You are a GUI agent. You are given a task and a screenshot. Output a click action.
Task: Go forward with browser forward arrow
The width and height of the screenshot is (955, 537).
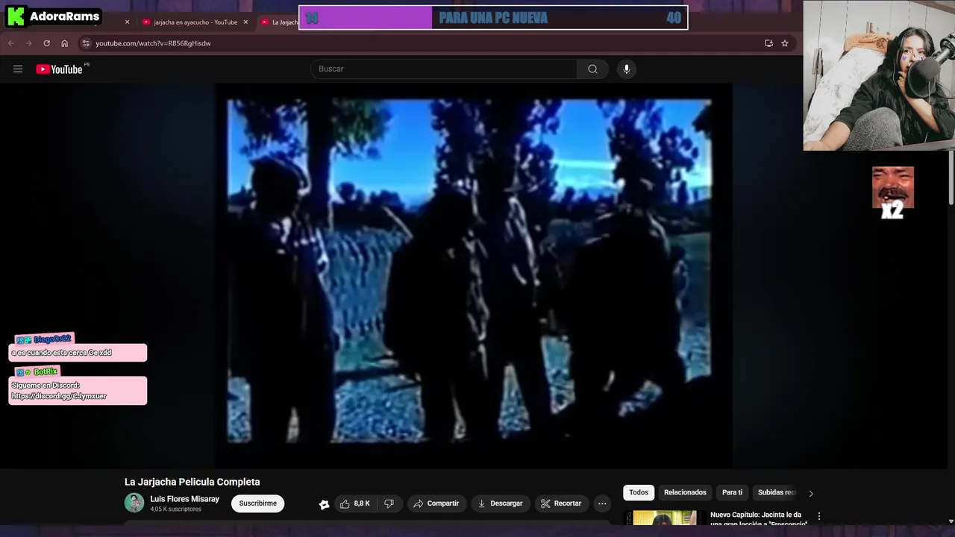(x=29, y=43)
